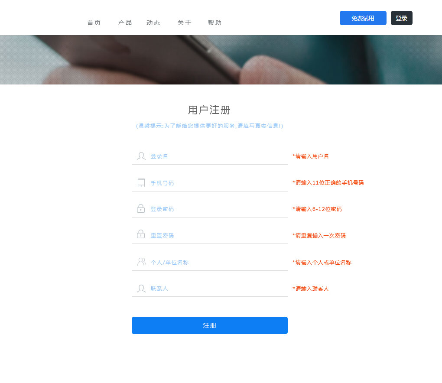Screen dimensions: 442x383
Task: Click the 温馨提示 hint text
Action: point(209,126)
